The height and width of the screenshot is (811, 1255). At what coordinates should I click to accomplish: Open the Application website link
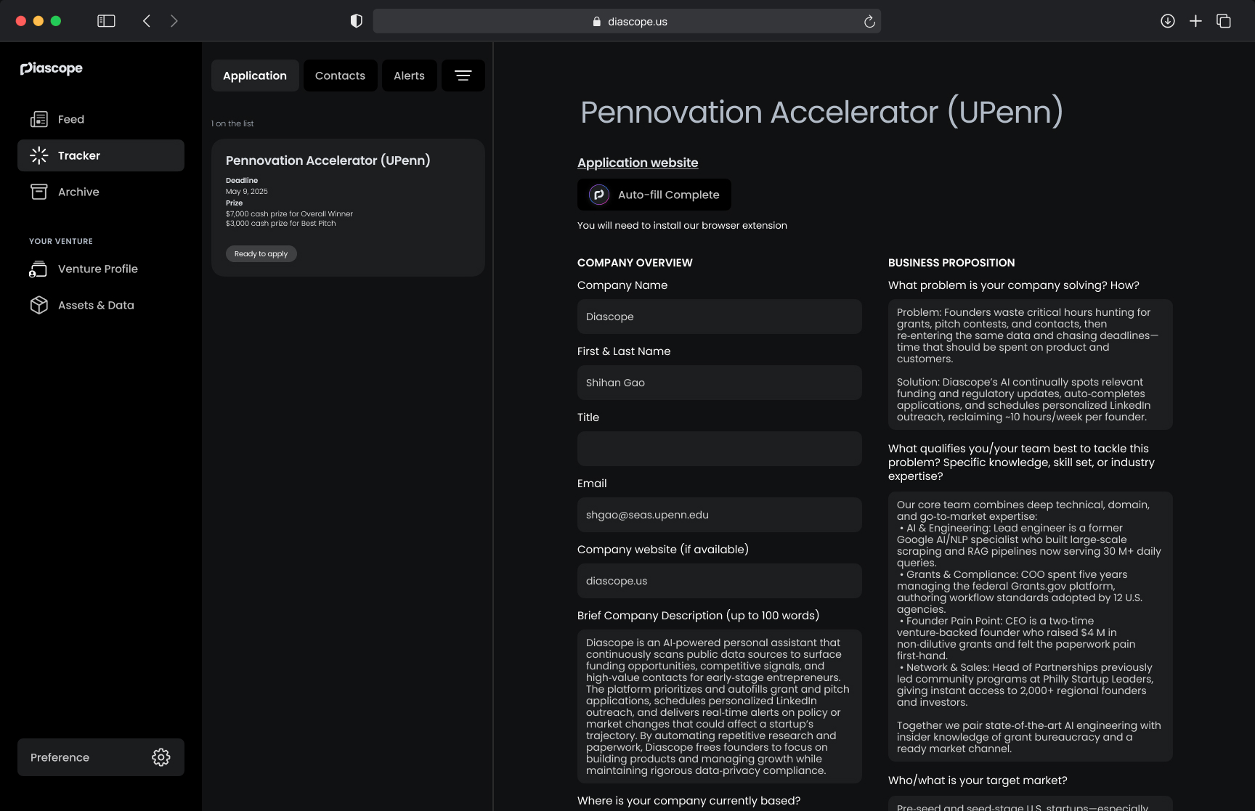[x=638, y=163]
